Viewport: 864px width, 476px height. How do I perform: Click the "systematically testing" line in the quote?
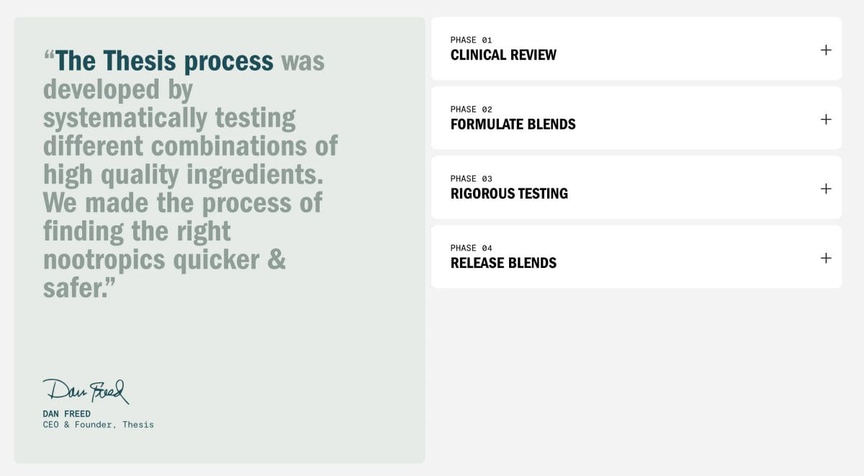(x=169, y=117)
